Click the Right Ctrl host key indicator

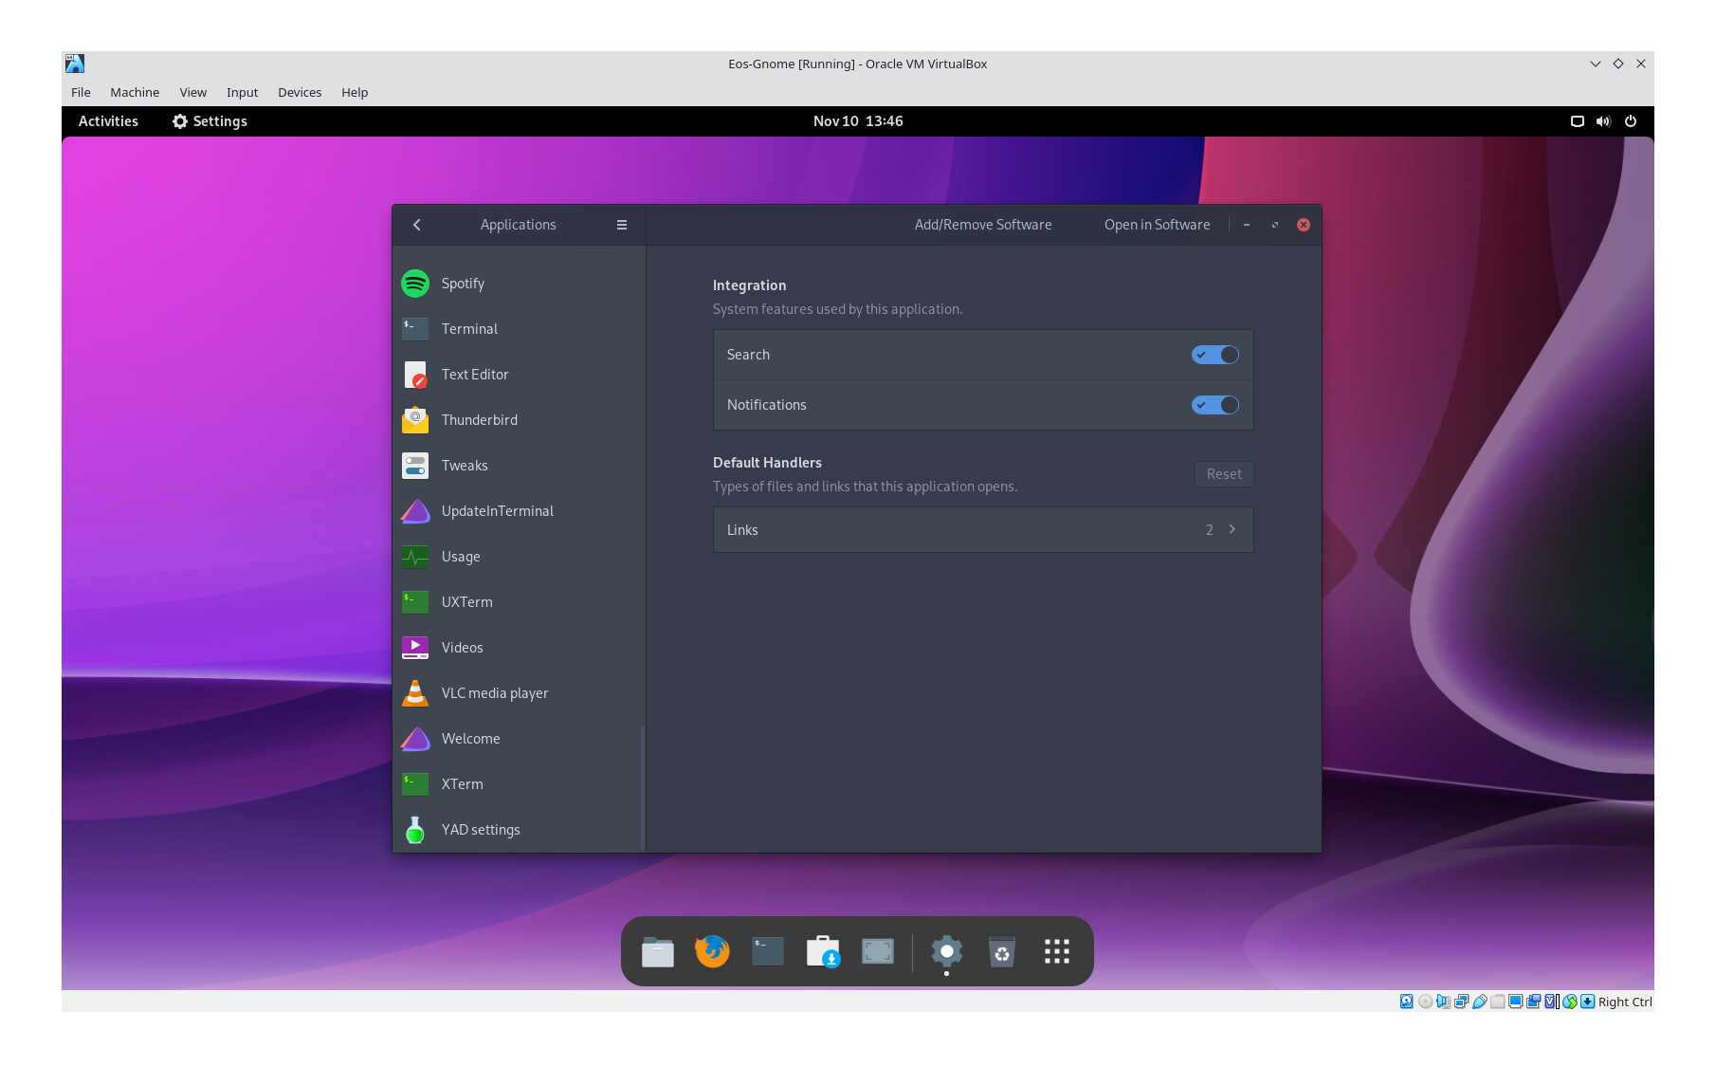tap(1624, 1002)
